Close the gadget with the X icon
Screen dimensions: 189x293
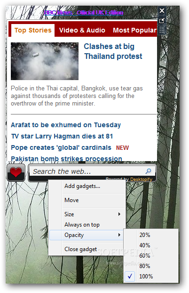[162, 11]
